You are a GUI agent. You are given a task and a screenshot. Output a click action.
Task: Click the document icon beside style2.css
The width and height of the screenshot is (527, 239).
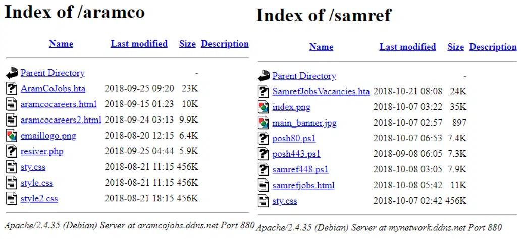(12, 198)
